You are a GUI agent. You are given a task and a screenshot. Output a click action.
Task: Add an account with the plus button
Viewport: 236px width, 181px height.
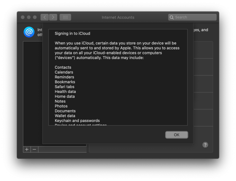27,150
